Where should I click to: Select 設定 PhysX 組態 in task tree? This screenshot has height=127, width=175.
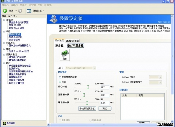(16, 28)
